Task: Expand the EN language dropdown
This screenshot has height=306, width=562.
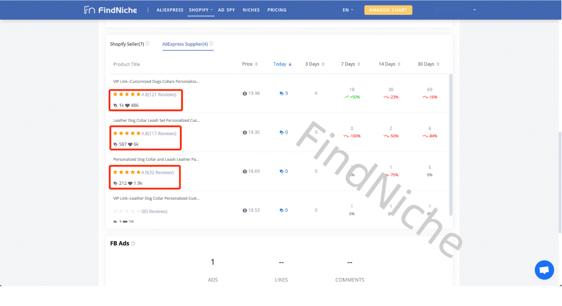Action: click(347, 10)
